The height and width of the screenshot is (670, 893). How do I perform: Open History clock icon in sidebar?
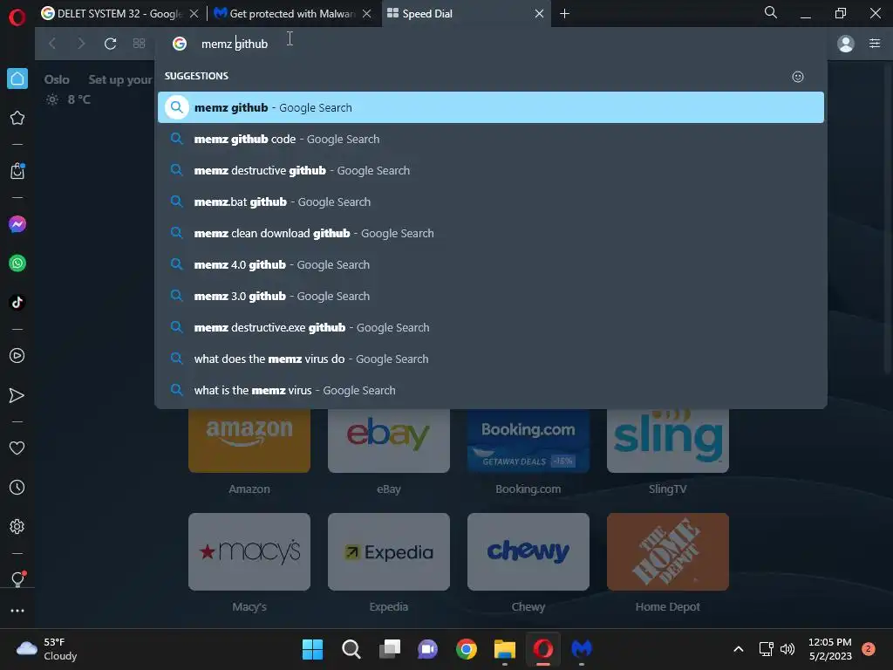[17, 487]
